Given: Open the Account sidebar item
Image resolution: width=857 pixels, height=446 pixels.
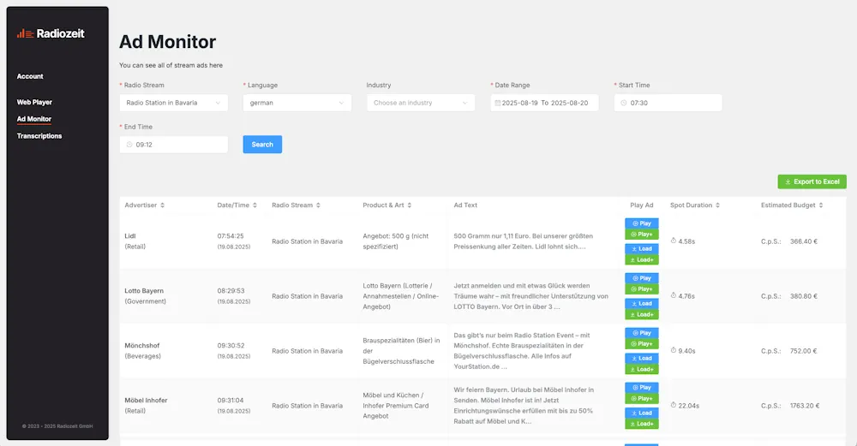Looking at the screenshot, I should point(30,76).
